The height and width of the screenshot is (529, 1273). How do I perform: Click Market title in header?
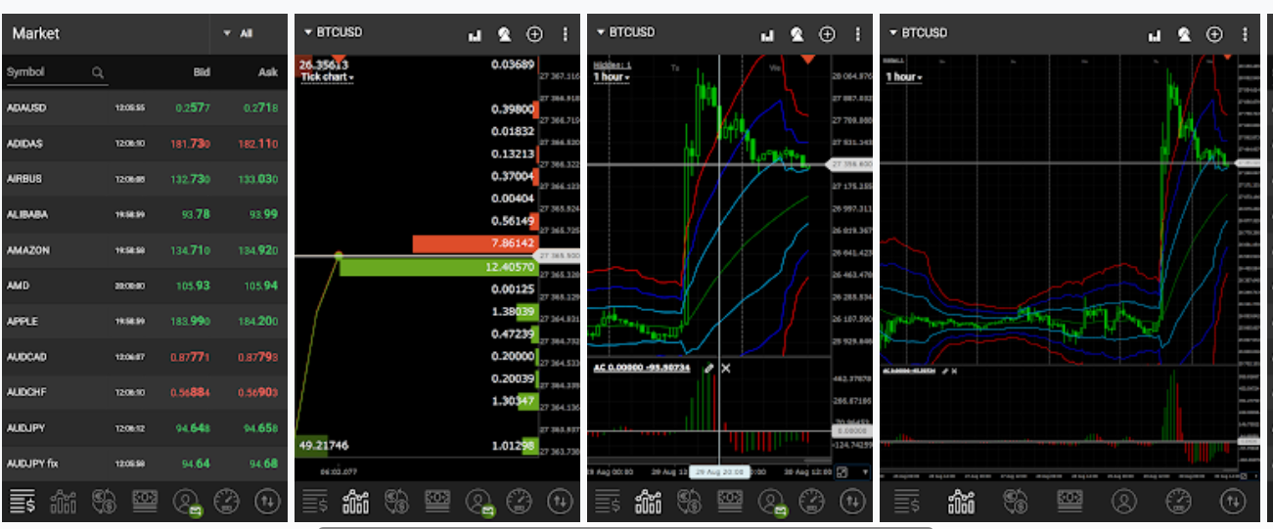36,33
